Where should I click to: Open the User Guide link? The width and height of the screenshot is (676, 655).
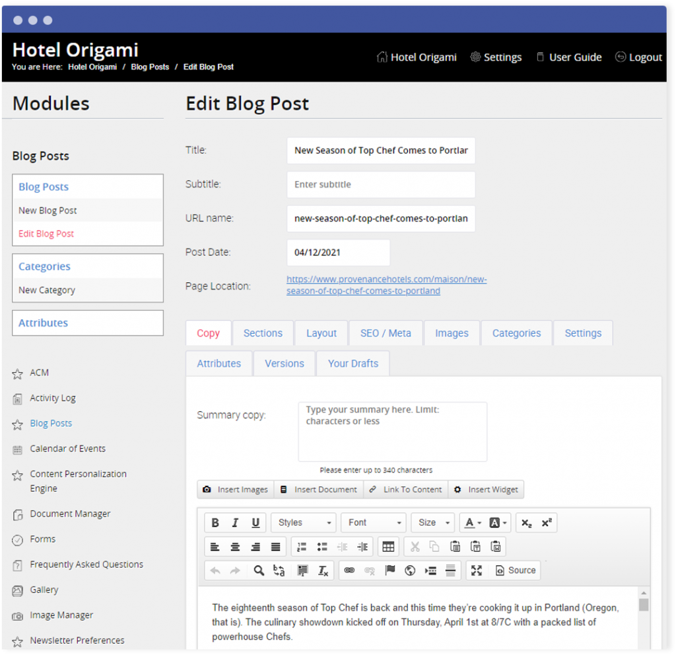568,58
